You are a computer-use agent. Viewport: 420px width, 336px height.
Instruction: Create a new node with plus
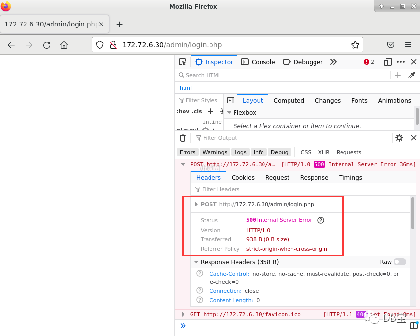[398, 75]
